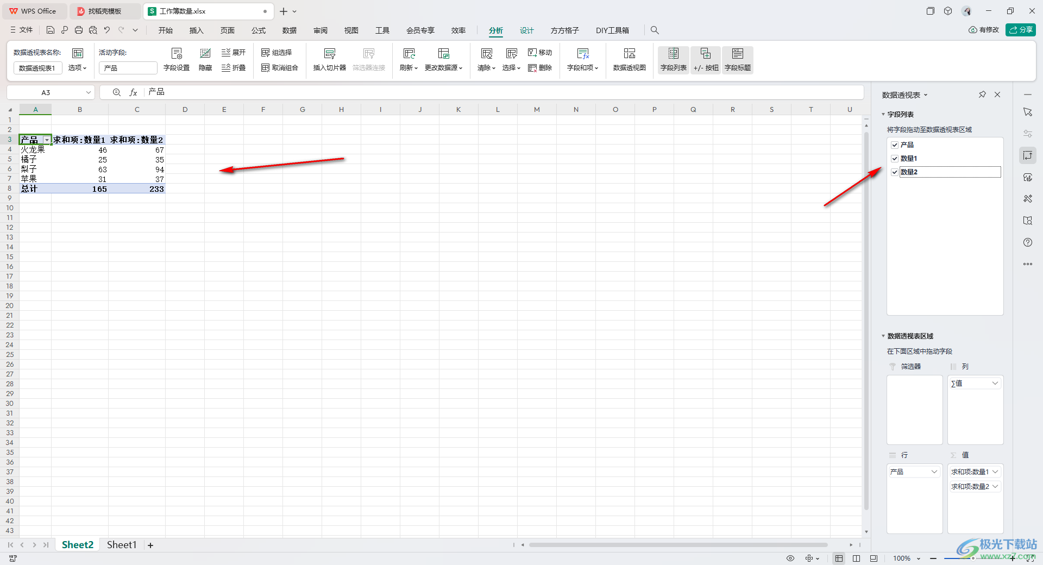Toggle the +/- 按钮 display

[706, 59]
